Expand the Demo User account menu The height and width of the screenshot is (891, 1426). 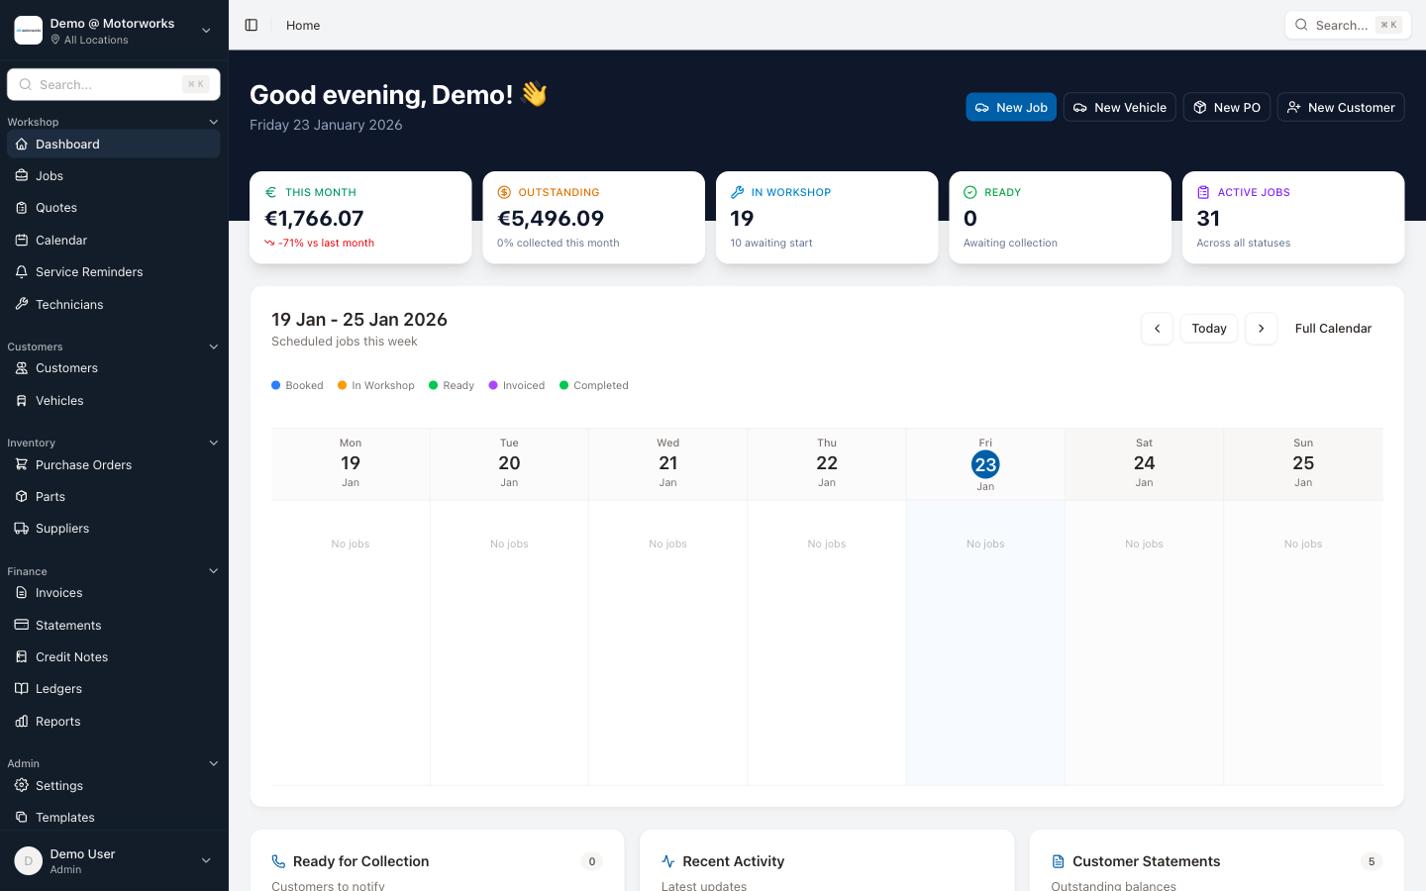pyautogui.click(x=114, y=860)
